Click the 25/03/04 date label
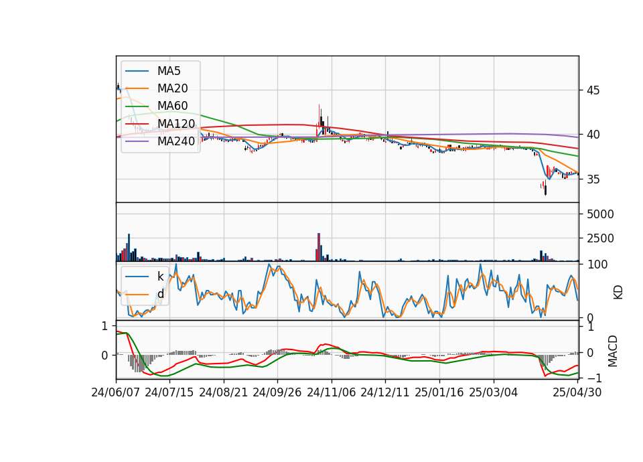Viewport: 643px width, 462px height. 494,392
